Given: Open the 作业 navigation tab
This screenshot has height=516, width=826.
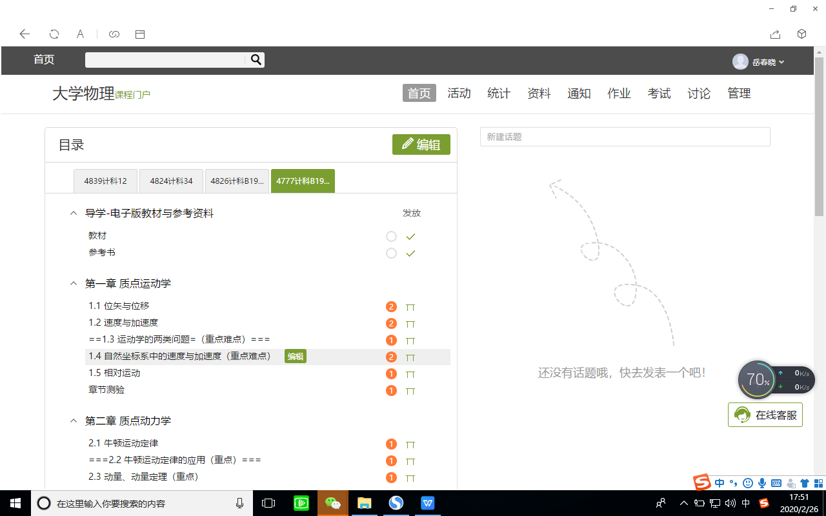Looking at the screenshot, I should coord(618,94).
